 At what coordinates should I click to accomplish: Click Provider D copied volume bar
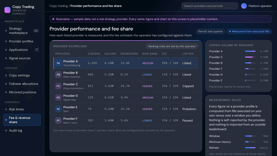pyautogui.click(x=250, y=75)
